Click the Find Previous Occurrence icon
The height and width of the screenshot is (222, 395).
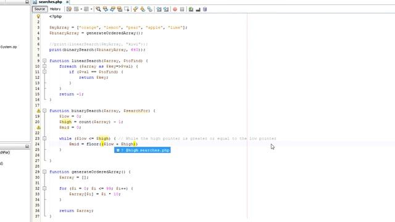click(106, 9)
